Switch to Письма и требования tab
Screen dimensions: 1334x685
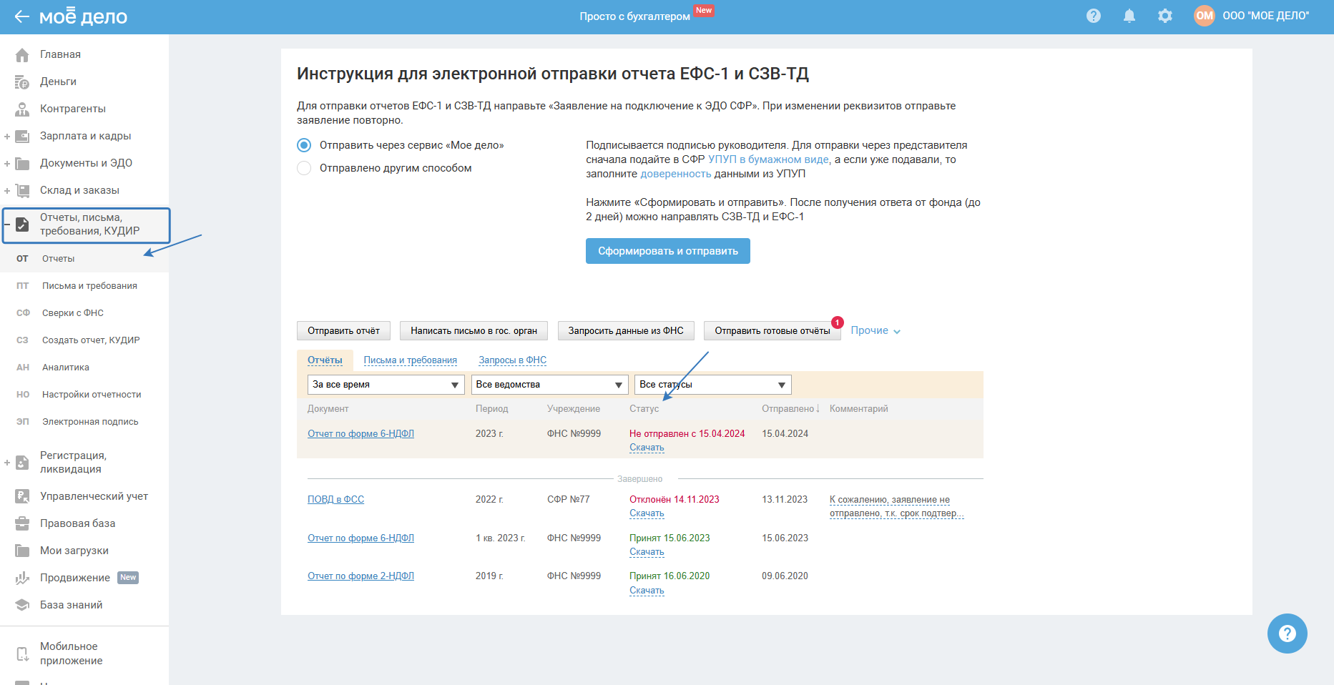click(410, 360)
